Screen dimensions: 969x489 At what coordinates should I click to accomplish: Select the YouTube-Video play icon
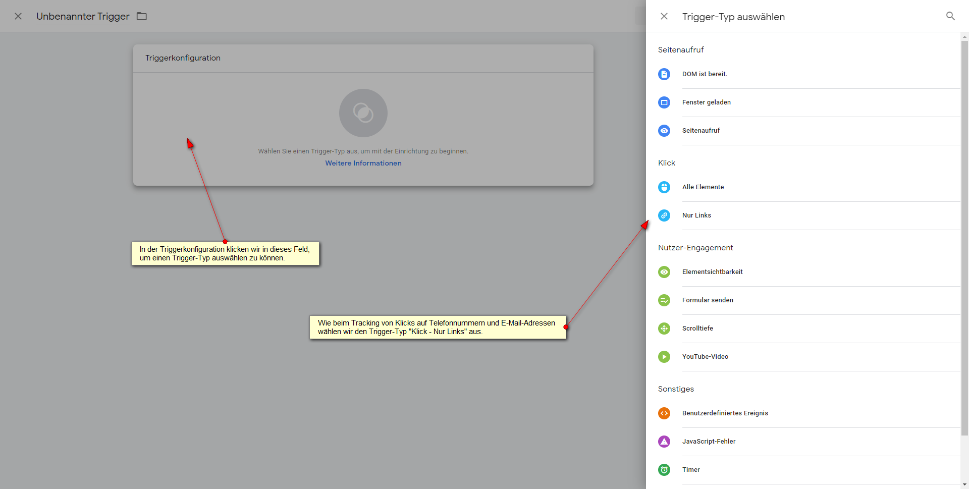click(664, 357)
